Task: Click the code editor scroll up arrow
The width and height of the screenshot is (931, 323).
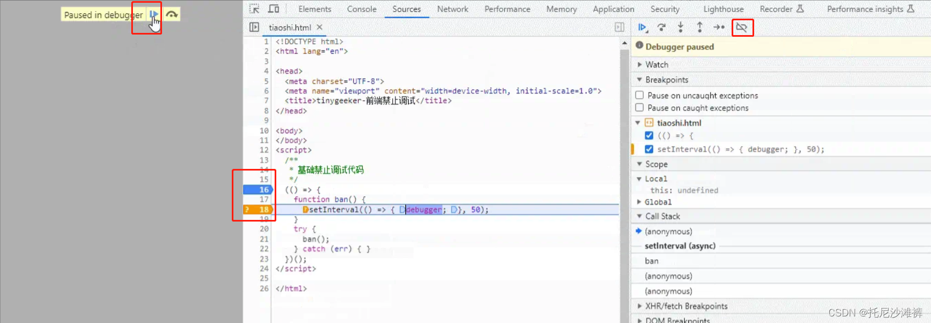Action: (x=625, y=43)
